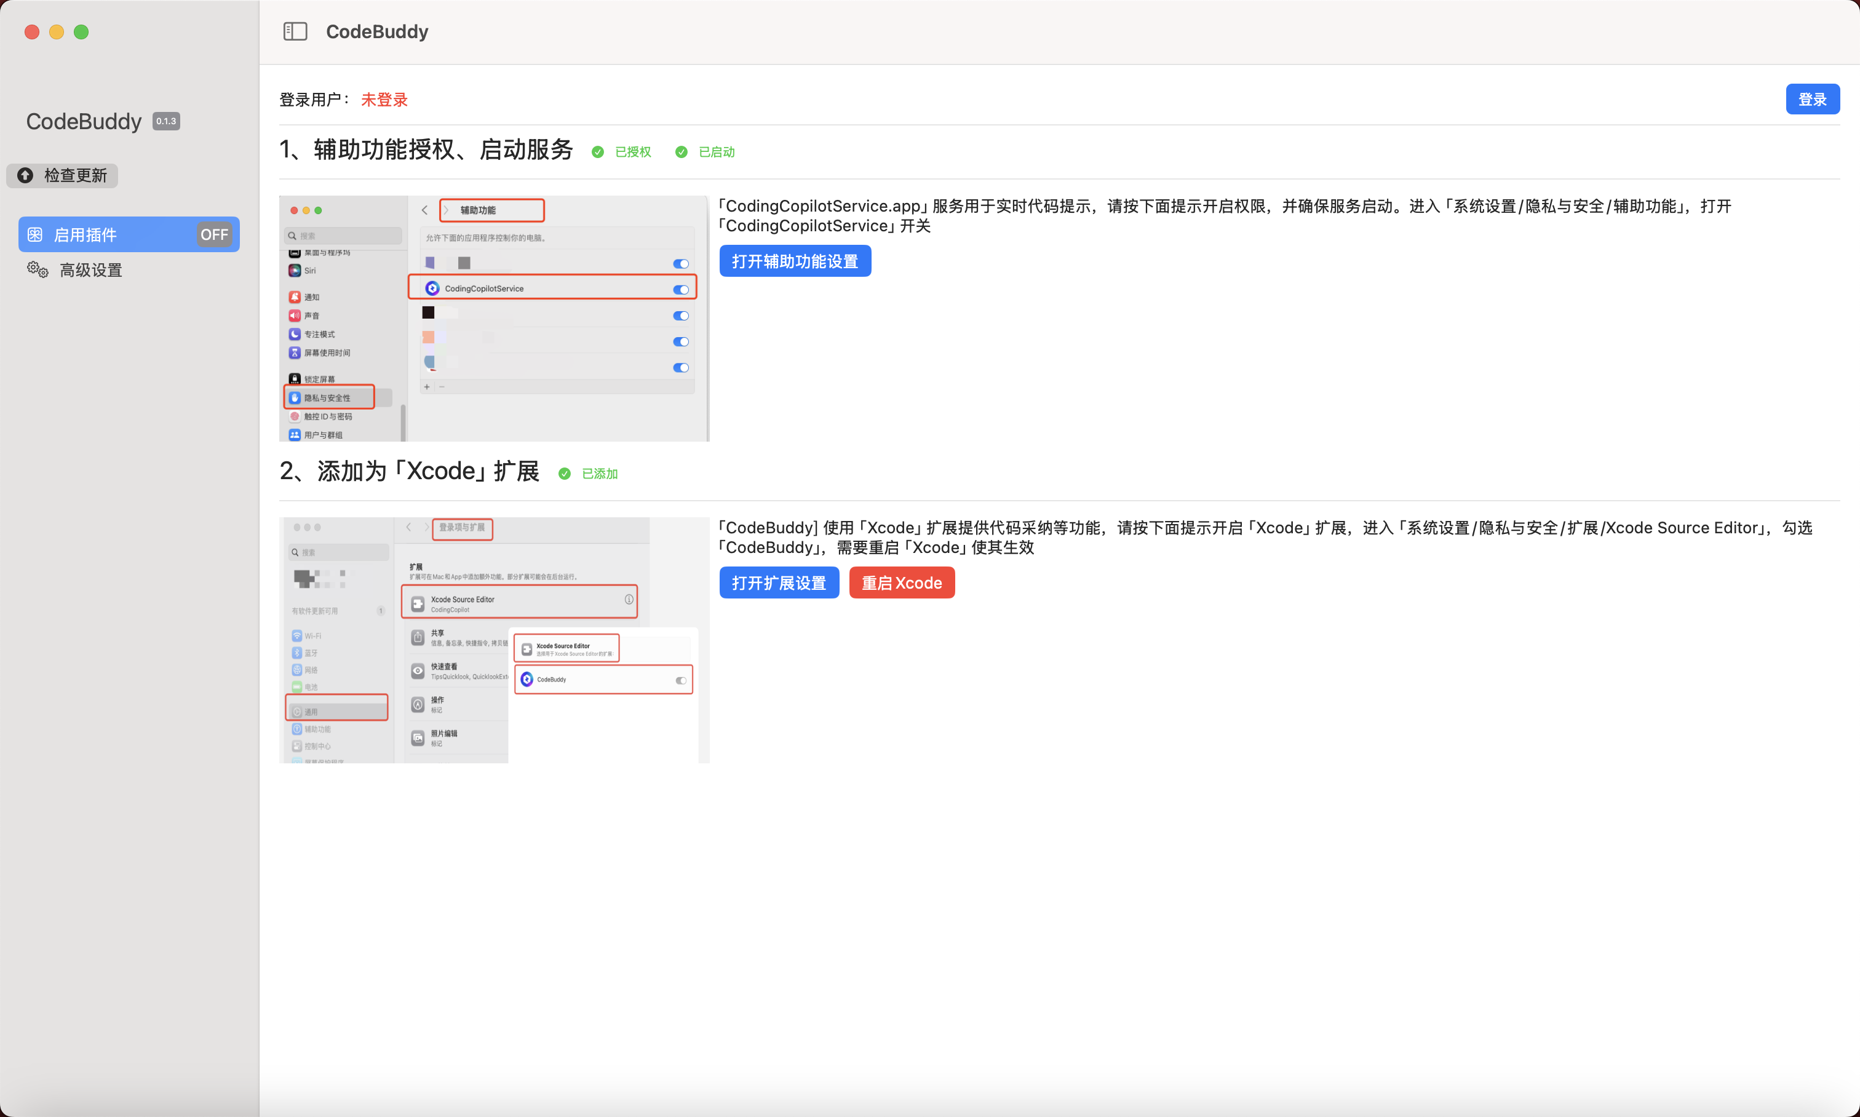The height and width of the screenshot is (1117, 1860).
Task: Toggle the sidebar panel icon
Action: 295,31
